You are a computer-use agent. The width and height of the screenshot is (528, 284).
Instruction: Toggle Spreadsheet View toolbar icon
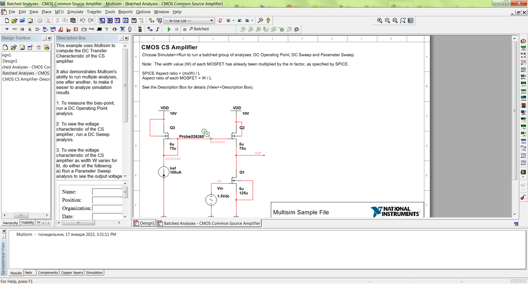click(110, 20)
